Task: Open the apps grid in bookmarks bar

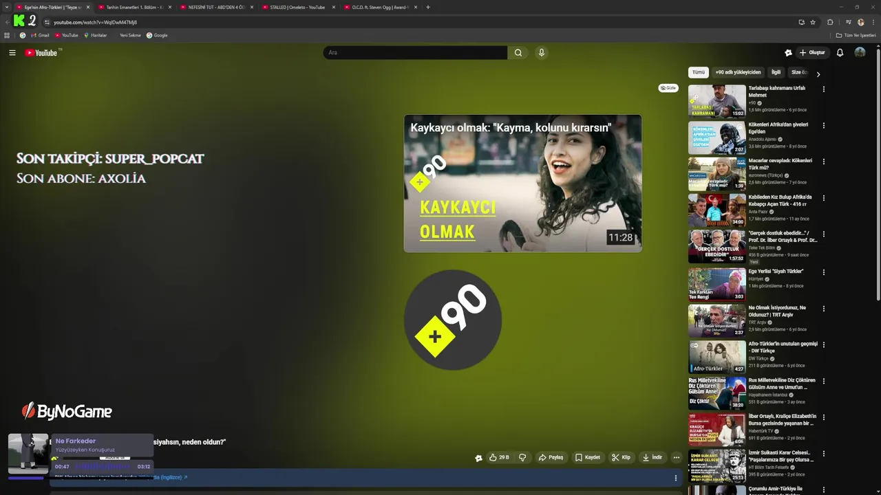Action: 7,35
